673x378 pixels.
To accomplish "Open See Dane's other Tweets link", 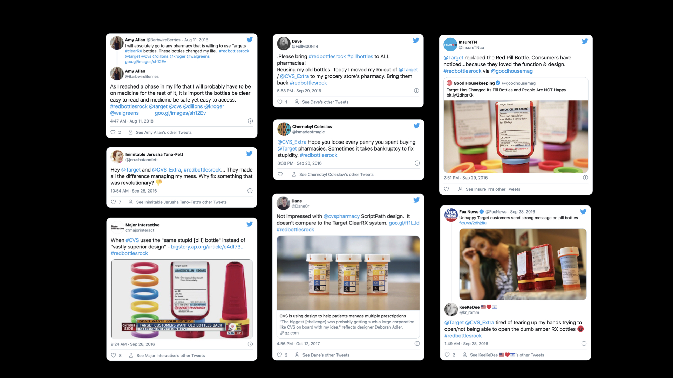I will pos(326,355).
